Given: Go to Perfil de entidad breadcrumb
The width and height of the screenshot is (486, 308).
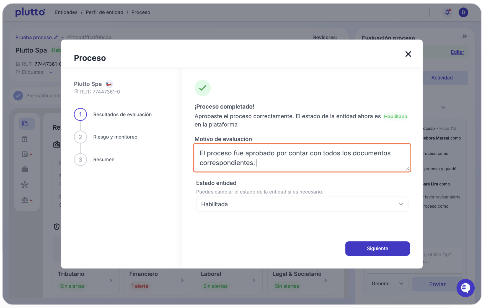Looking at the screenshot, I should [x=104, y=12].
